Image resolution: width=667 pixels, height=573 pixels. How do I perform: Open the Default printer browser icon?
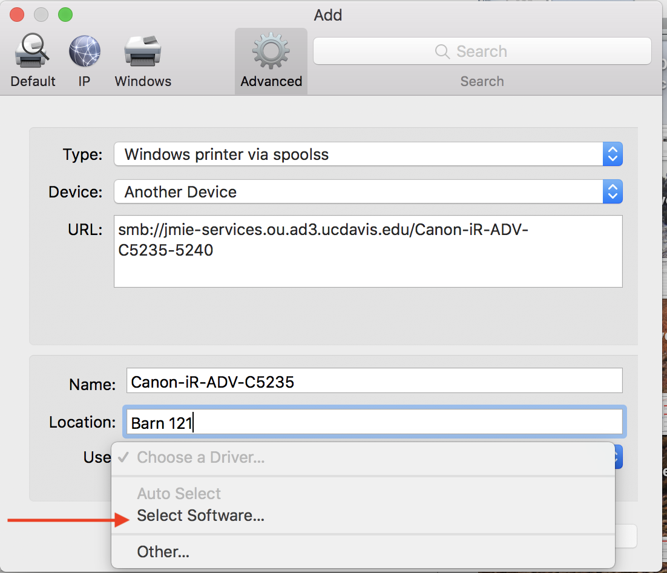[x=32, y=51]
